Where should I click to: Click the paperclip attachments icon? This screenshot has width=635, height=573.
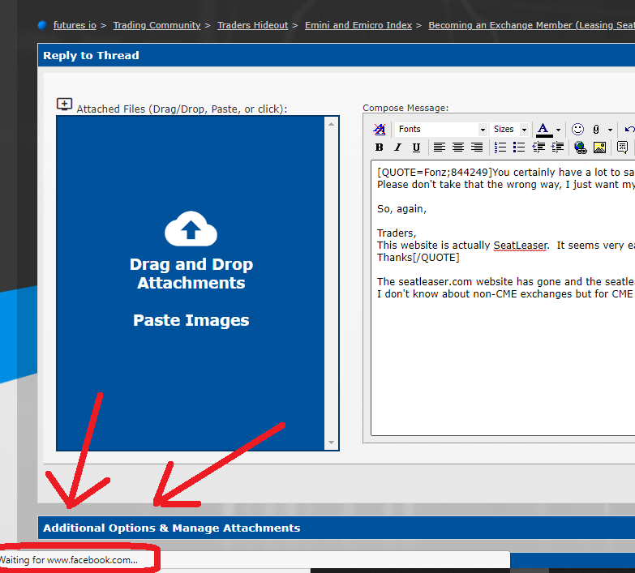coord(596,130)
